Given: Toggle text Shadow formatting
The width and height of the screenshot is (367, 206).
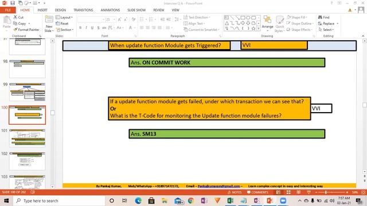Looking at the screenshot, I should coord(98,27).
